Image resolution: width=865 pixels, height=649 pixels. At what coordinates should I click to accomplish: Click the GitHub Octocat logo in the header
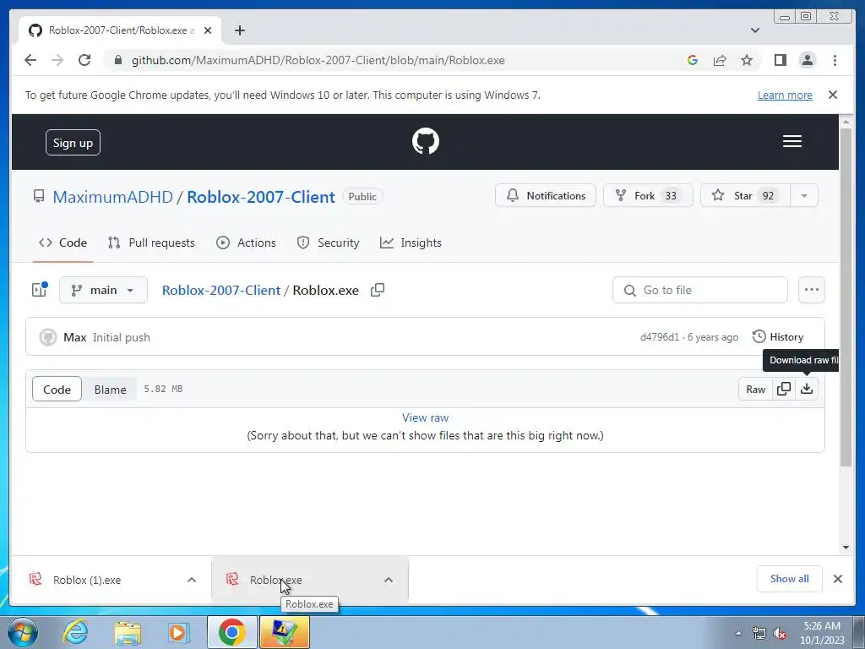pos(426,141)
